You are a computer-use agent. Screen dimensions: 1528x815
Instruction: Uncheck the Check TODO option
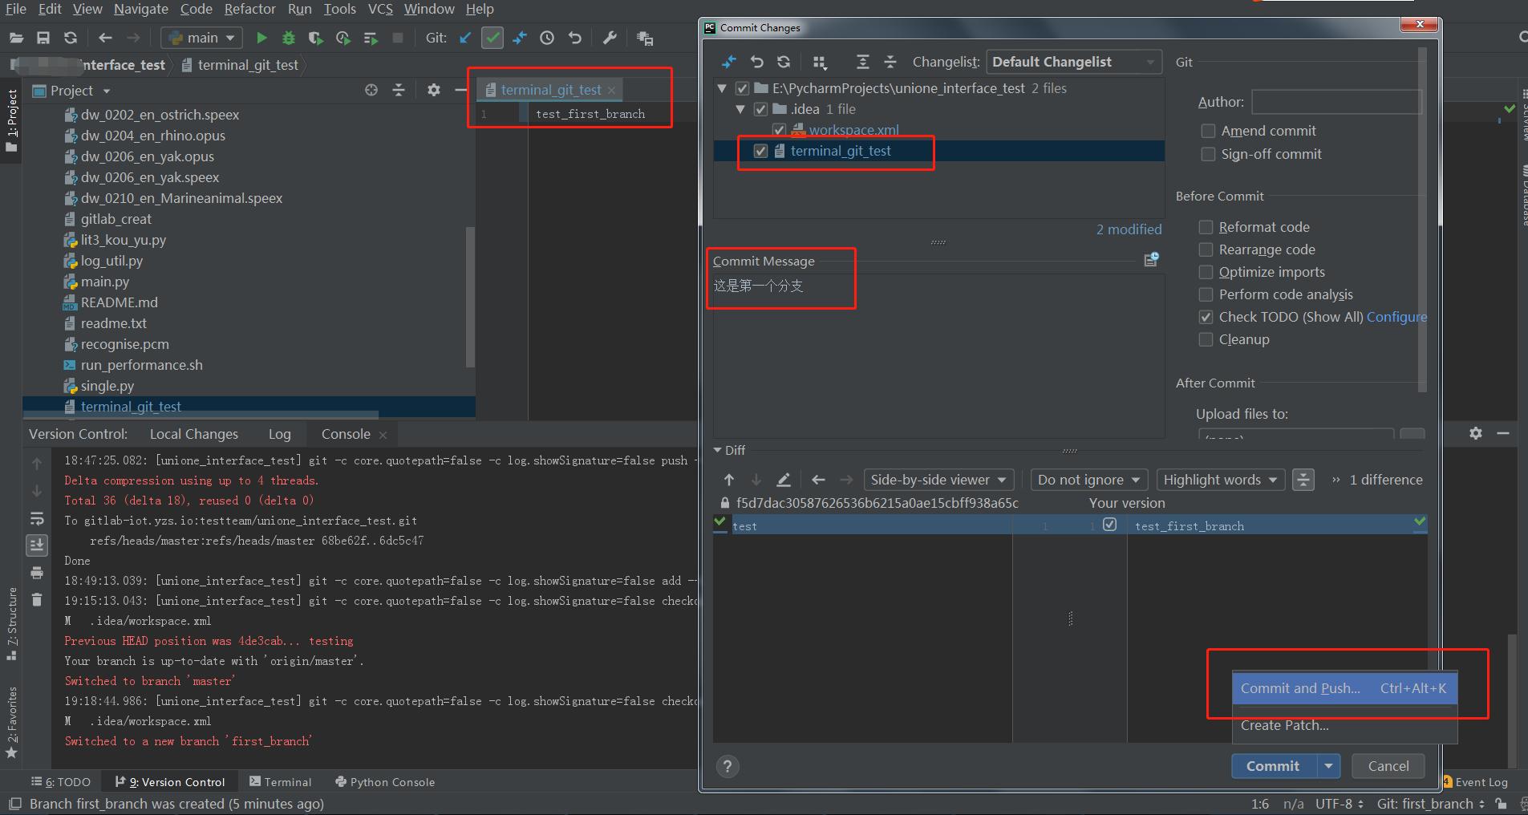(x=1206, y=317)
